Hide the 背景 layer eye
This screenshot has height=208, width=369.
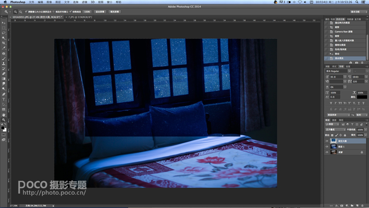pos(327,153)
